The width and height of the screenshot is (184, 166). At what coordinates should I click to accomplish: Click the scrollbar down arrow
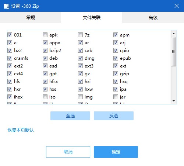[174, 101]
